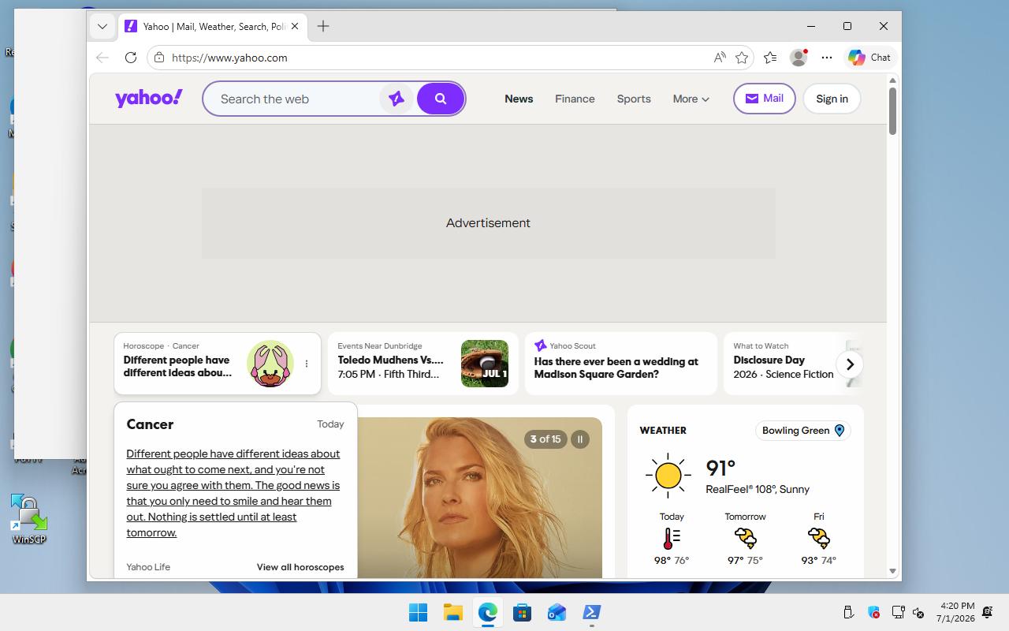
Task: Open PowerShell from the taskbar
Action: [x=591, y=612]
